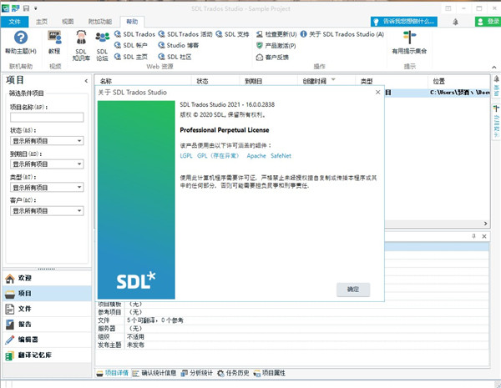Switch to the 编辑器 editor view
This screenshot has height=388, width=501.
[x=28, y=340]
